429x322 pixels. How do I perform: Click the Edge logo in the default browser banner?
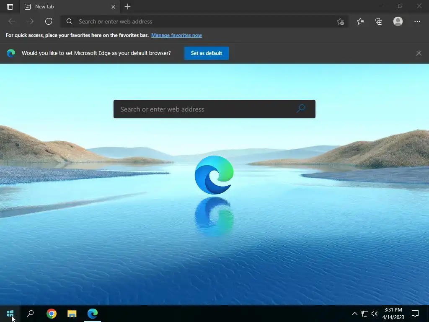click(x=11, y=53)
